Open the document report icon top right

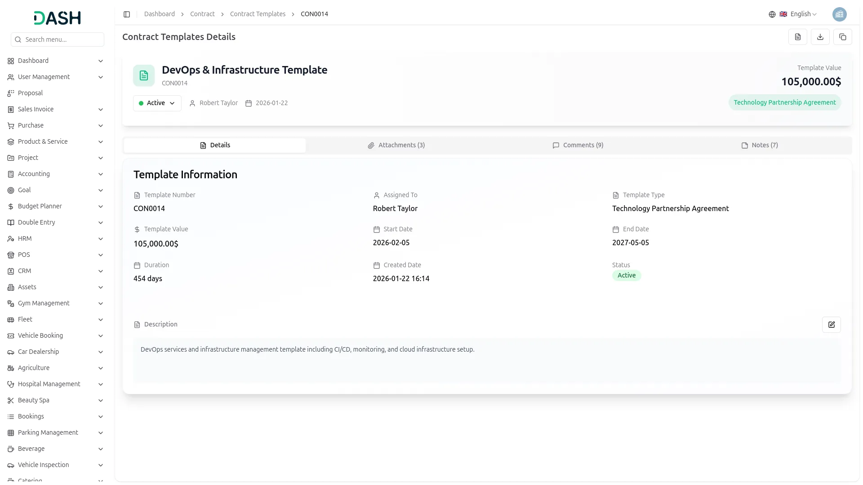tap(798, 37)
